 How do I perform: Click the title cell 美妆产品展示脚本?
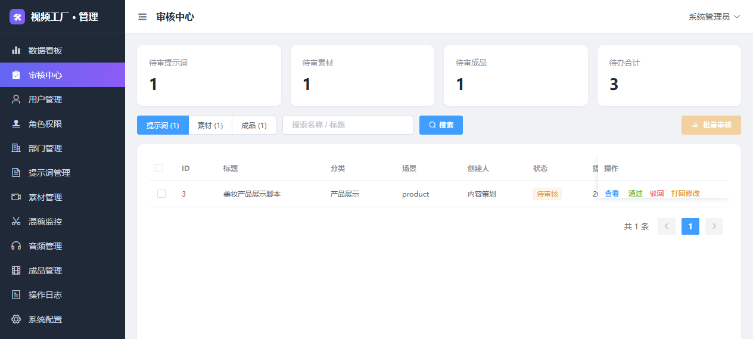click(252, 194)
